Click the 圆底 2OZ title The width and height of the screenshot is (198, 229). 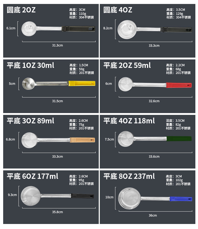click(21, 10)
